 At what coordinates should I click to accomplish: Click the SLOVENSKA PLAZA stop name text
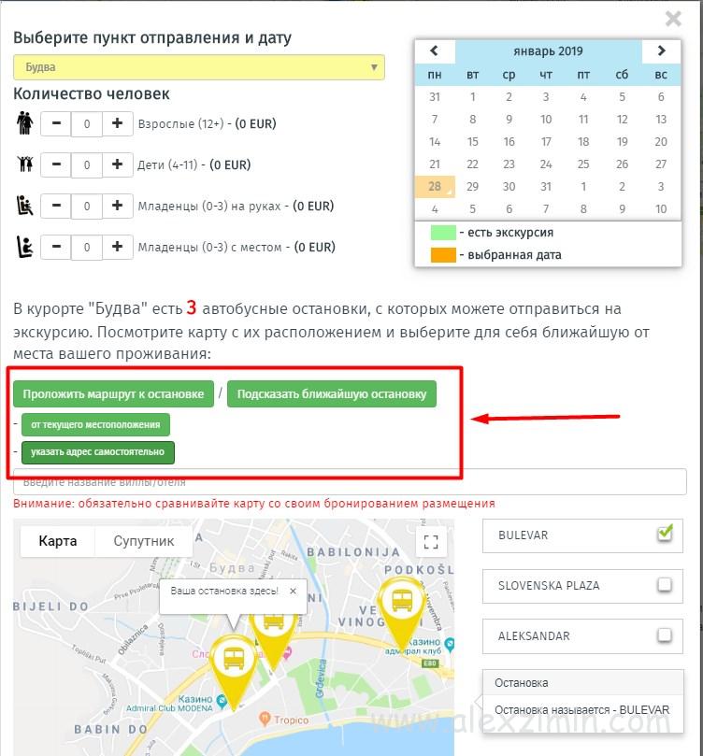pos(549,586)
